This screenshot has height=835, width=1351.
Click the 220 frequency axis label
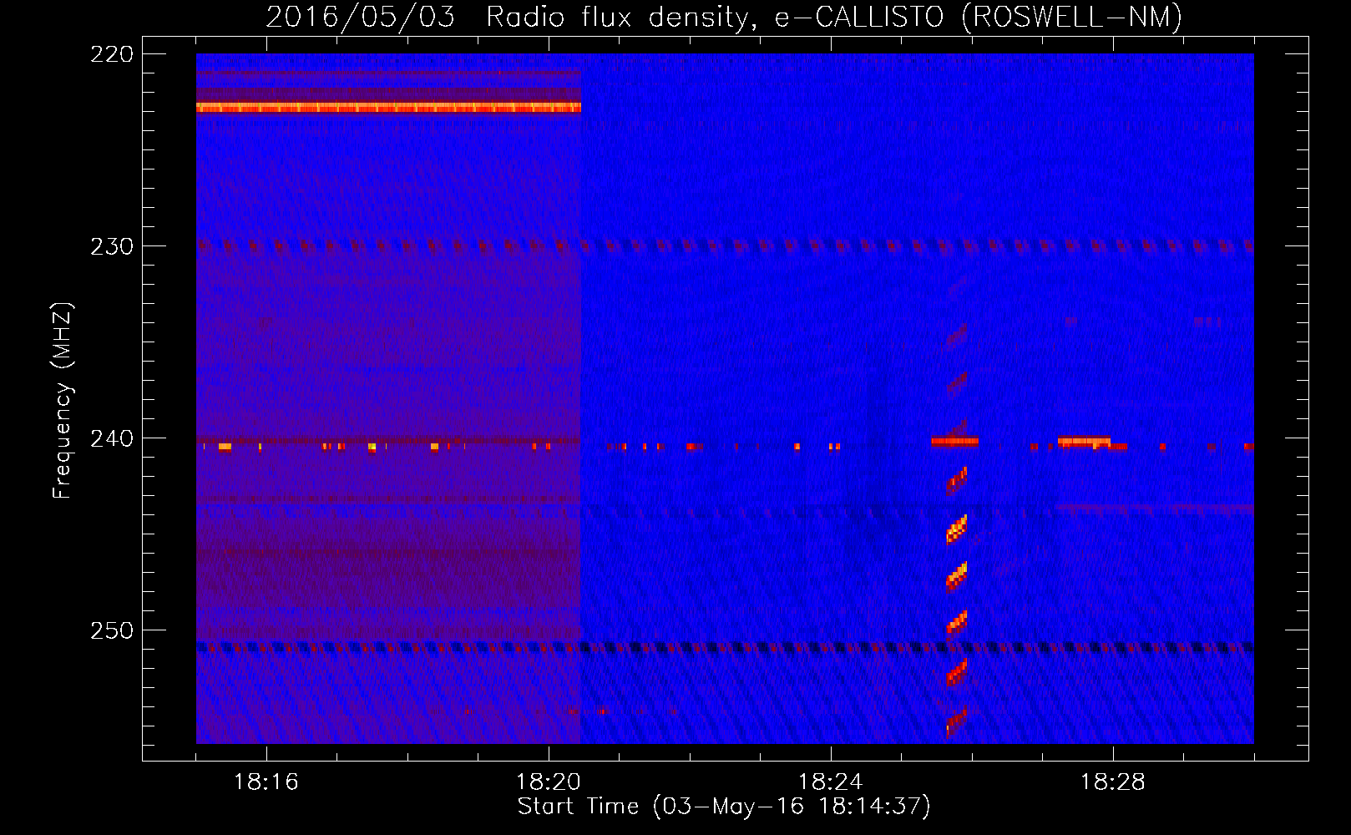(112, 54)
